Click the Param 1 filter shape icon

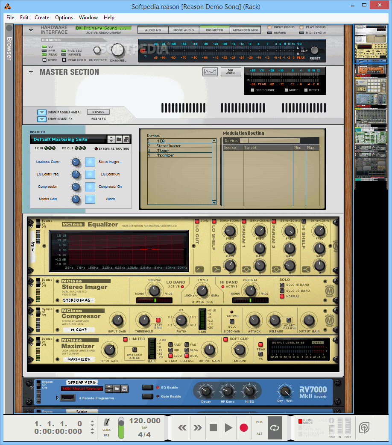pyautogui.click(x=246, y=269)
